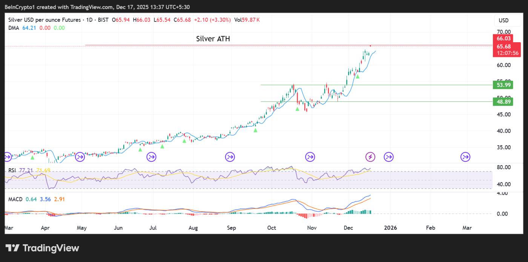Click the trend-change arrow icon near September
528x262 pixels.
230,157
